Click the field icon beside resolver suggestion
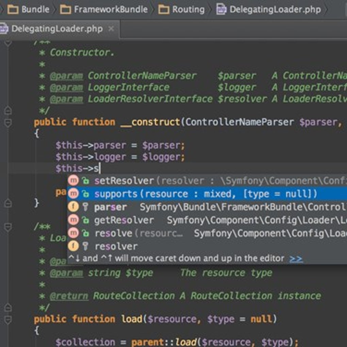The height and width of the screenshot is (347, 347). 73,246
